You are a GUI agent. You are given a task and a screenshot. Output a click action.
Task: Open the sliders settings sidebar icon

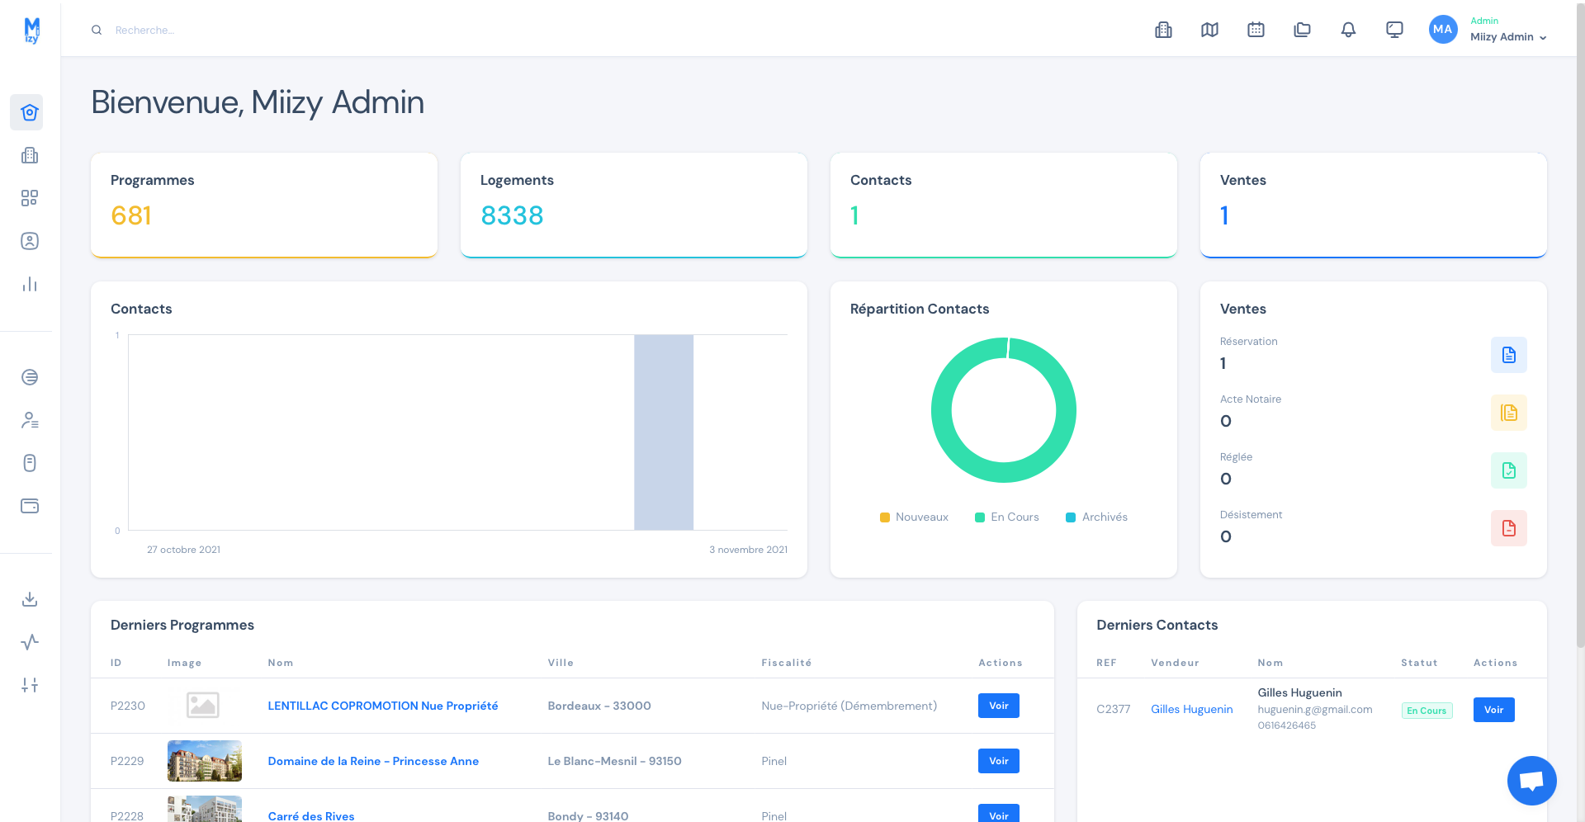[x=30, y=685]
